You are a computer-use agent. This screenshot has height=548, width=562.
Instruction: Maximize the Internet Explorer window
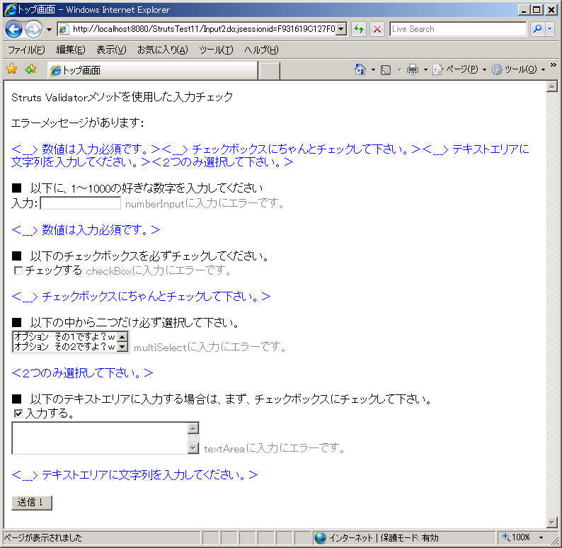537,10
